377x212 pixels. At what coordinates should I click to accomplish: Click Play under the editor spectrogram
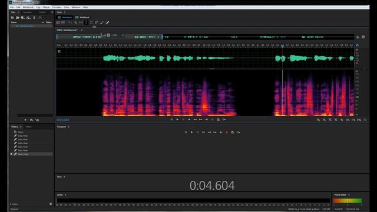pos(177,120)
